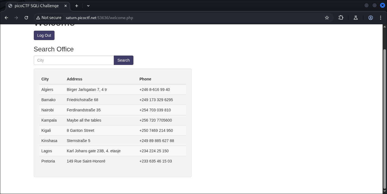This screenshot has width=387, height=194.
Task: Click address Birger Jarlsgatan 7, 4 tr
Action: 87,90
